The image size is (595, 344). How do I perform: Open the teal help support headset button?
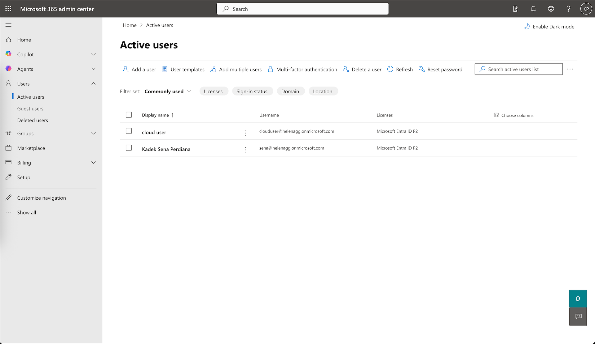point(578,299)
